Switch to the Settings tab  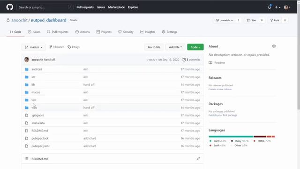(x=170, y=32)
